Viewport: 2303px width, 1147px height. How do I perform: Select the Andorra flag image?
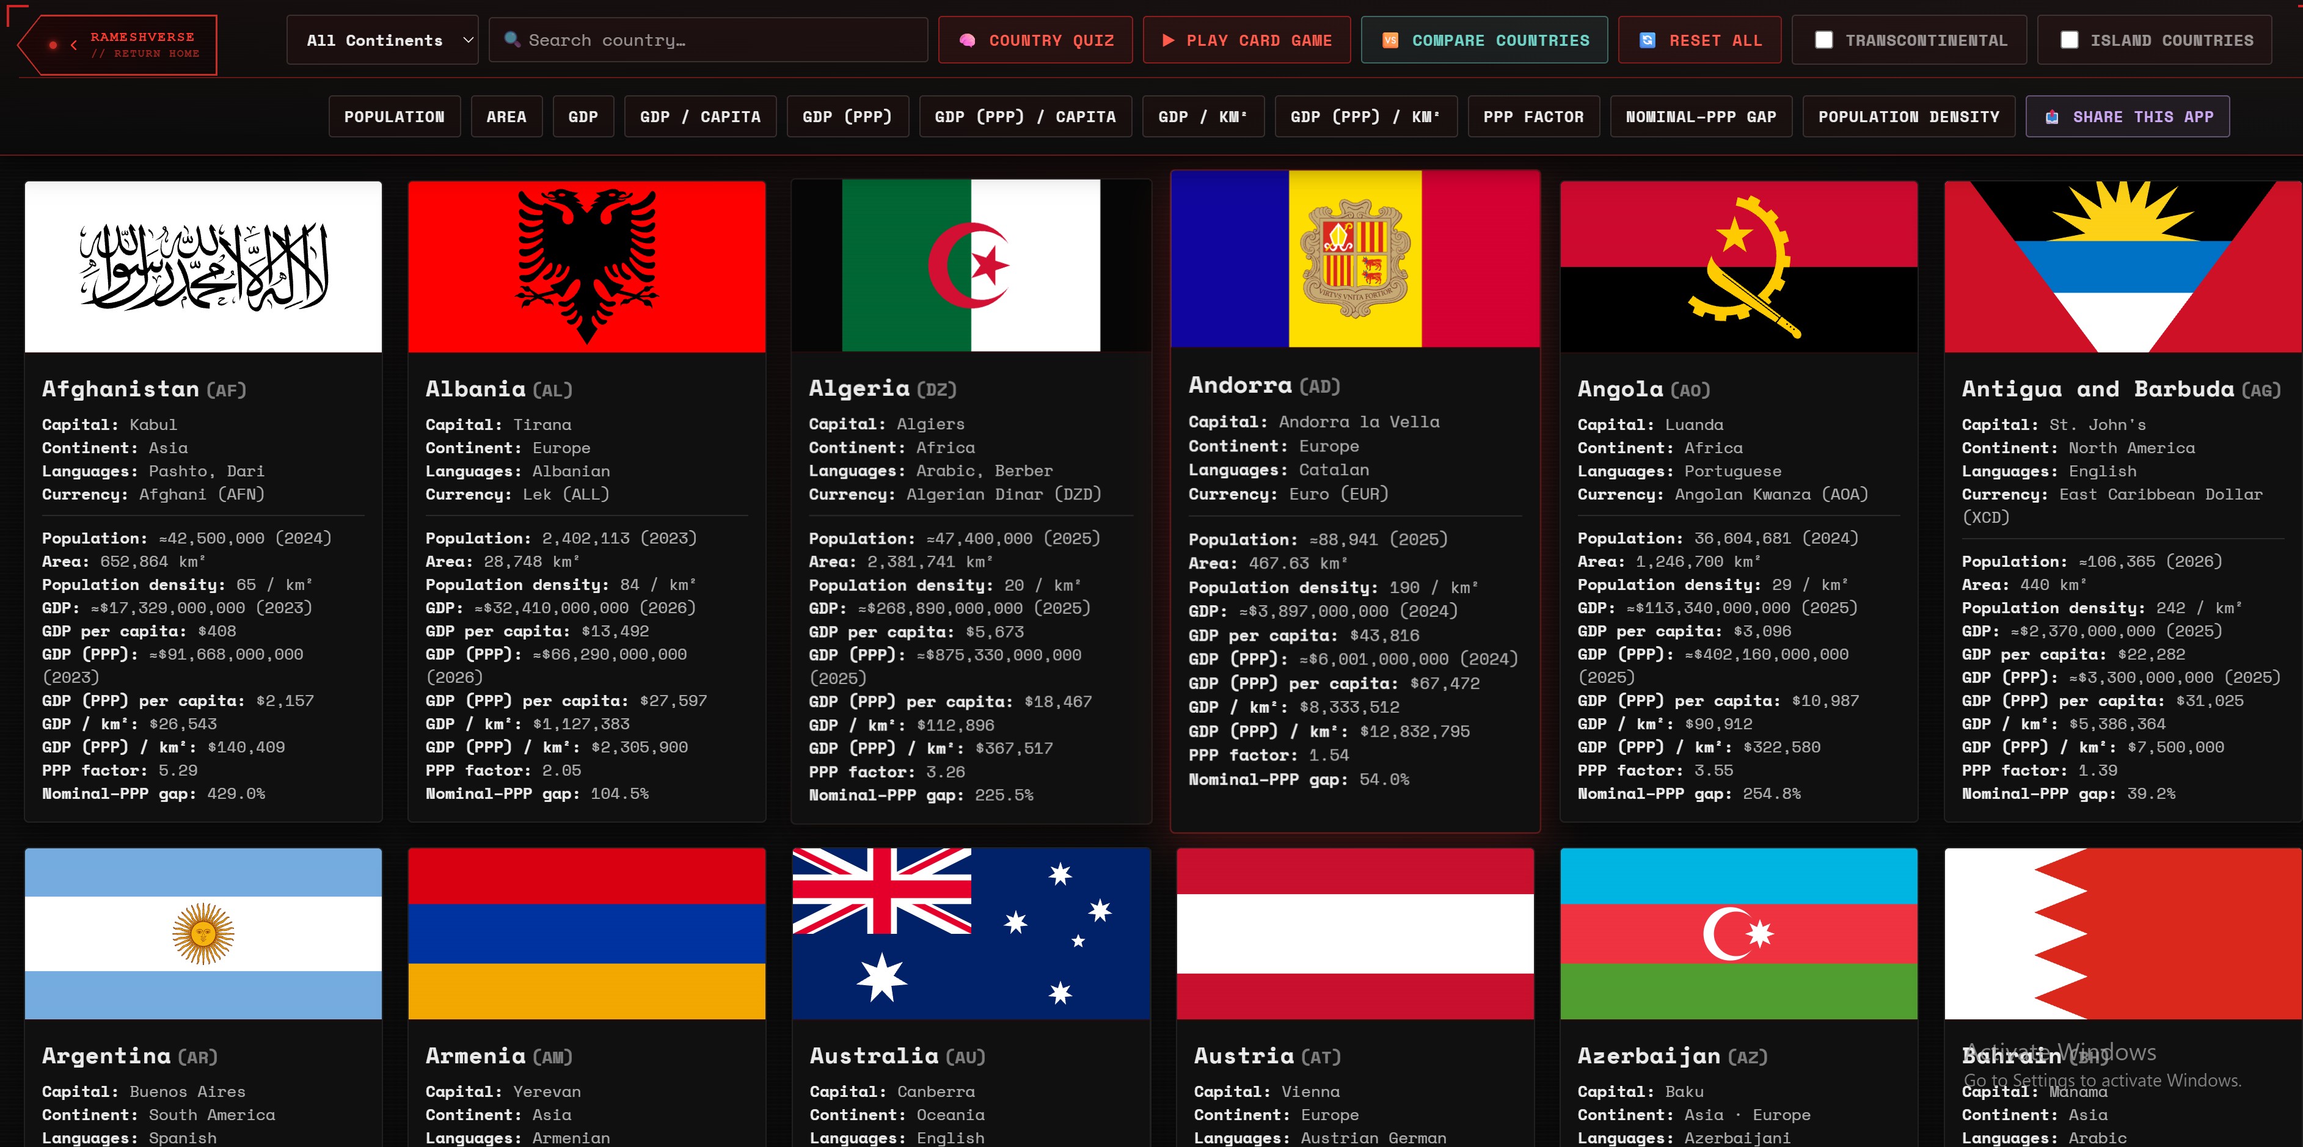tap(1356, 259)
